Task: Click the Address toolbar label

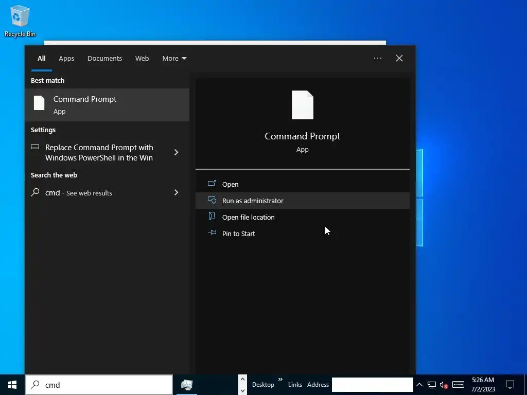Action: coord(318,385)
